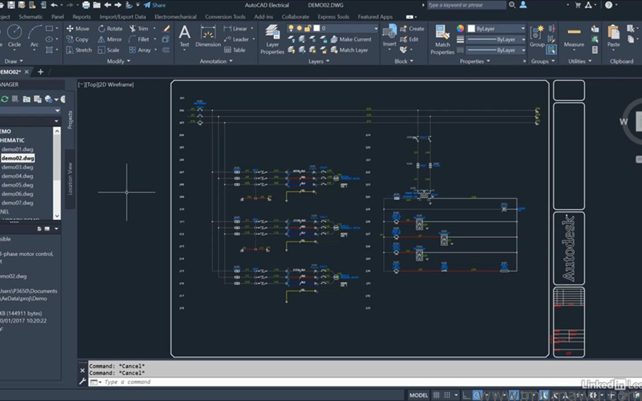Image resolution: width=642 pixels, height=401 pixels.
Task: Choose the Match Properties tool
Action: tap(442, 40)
